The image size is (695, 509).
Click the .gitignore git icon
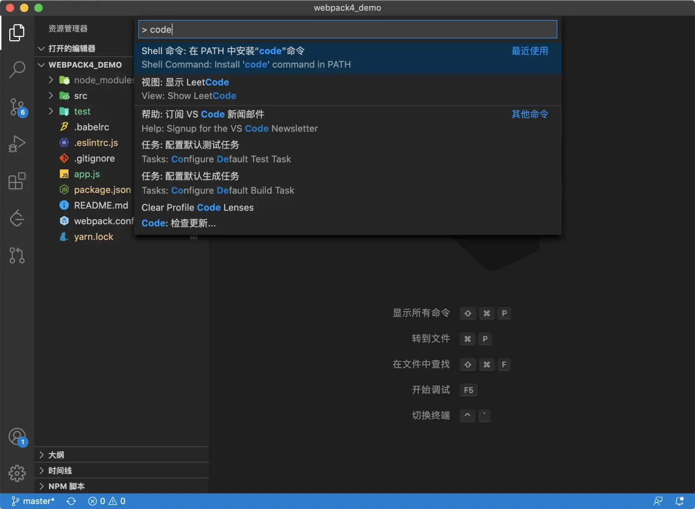64,158
